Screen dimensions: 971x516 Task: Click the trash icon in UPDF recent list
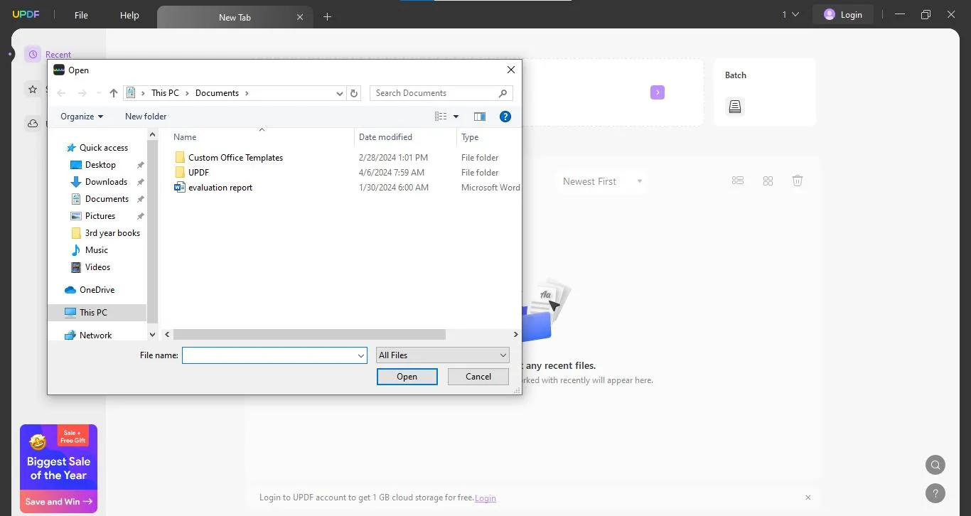[798, 181]
